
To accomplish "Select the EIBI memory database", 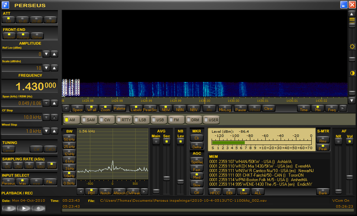I will (229, 192).
